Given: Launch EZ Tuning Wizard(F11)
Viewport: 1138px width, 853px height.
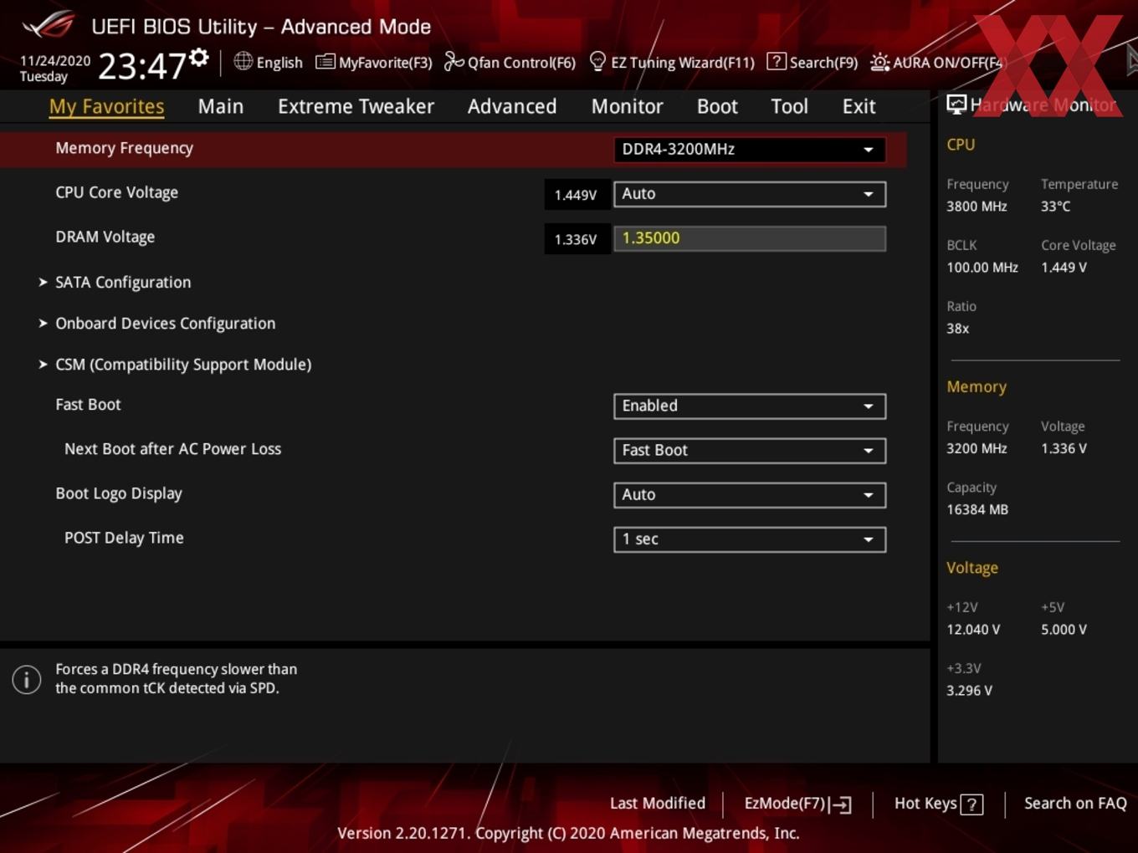Looking at the screenshot, I should (x=672, y=62).
